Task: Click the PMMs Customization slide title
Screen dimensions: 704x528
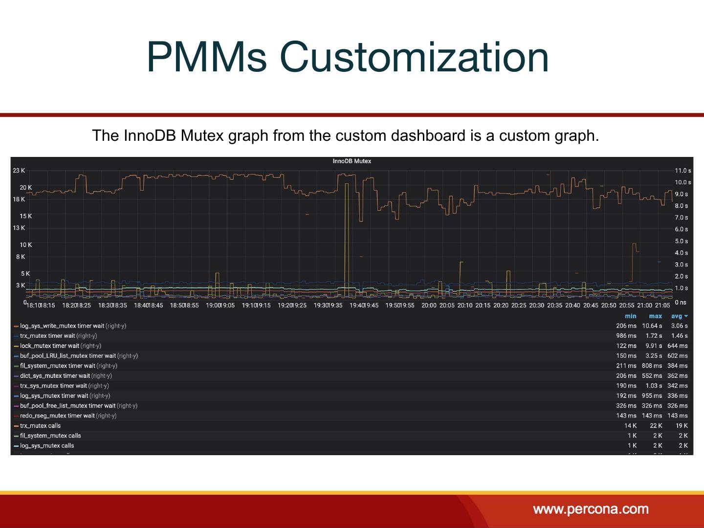Action: tap(348, 57)
